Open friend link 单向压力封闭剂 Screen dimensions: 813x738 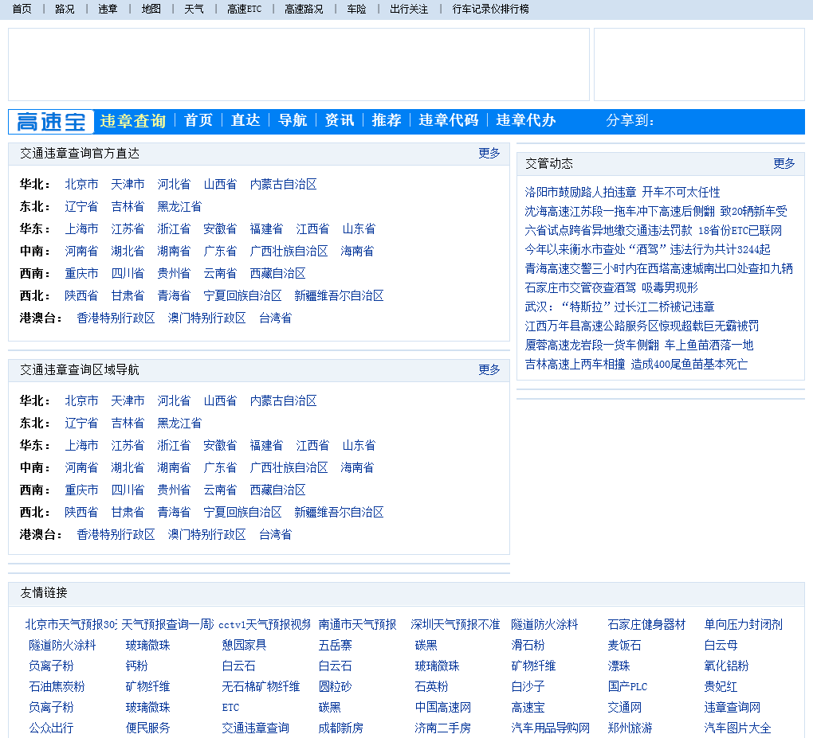[x=743, y=625]
